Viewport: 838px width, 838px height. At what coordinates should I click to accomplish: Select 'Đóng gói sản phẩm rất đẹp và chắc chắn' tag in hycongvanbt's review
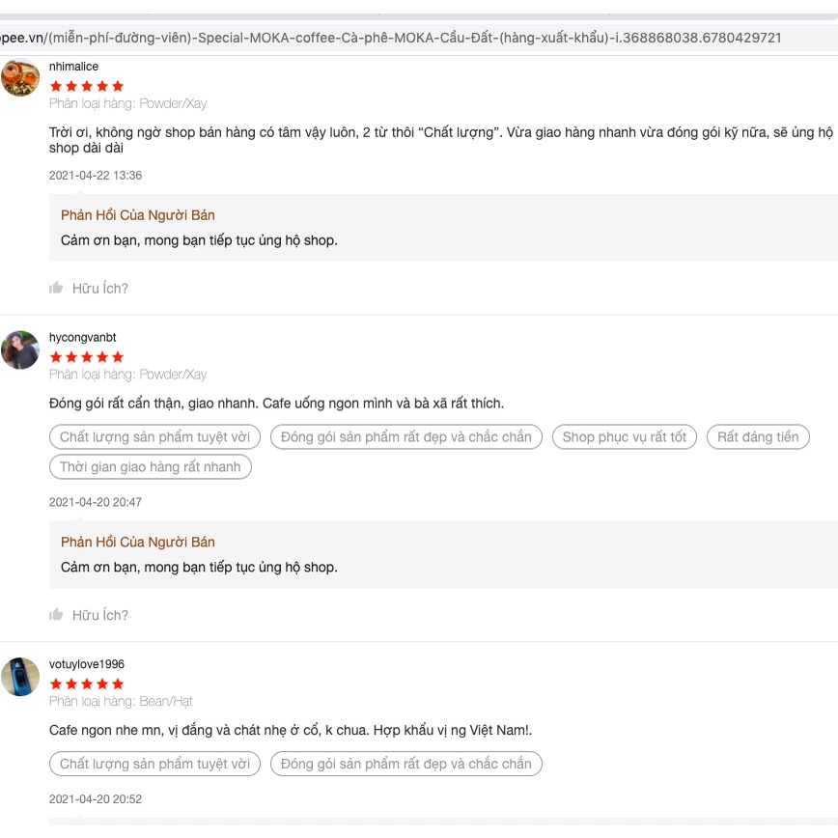406,436
